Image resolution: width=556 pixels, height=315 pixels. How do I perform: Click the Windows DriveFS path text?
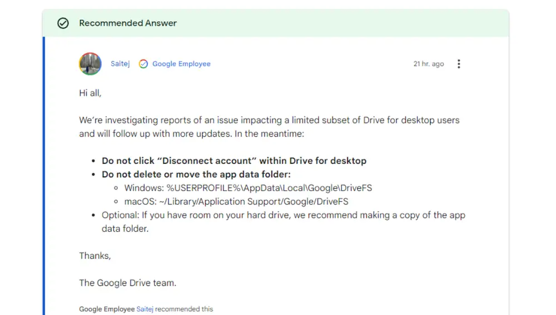pyautogui.click(x=248, y=188)
